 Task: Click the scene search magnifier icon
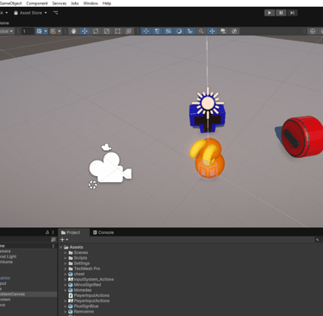point(201,31)
